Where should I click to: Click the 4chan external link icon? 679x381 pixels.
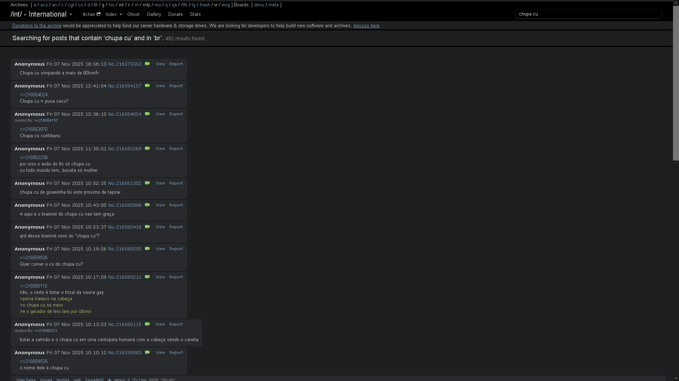point(99,14)
